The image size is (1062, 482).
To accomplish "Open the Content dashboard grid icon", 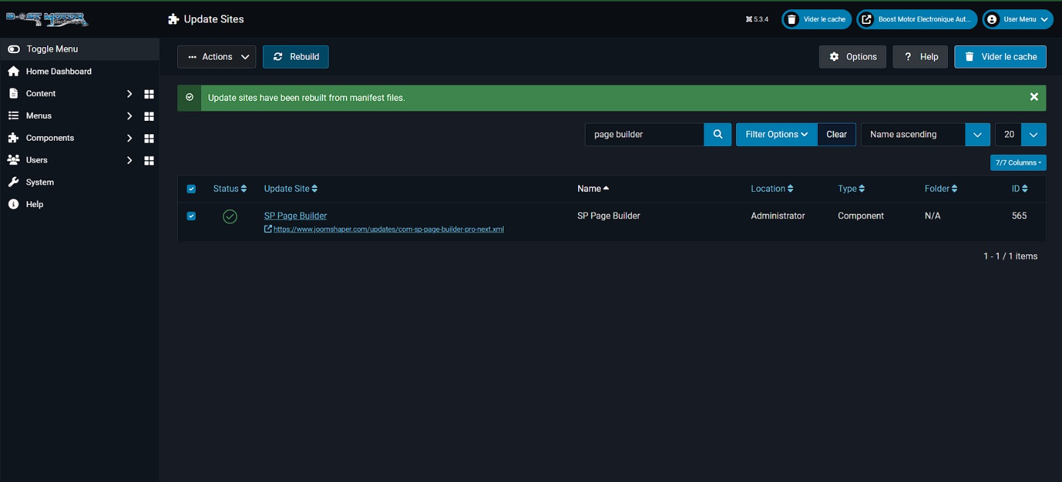I will pyautogui.click(x=149, y=94).
